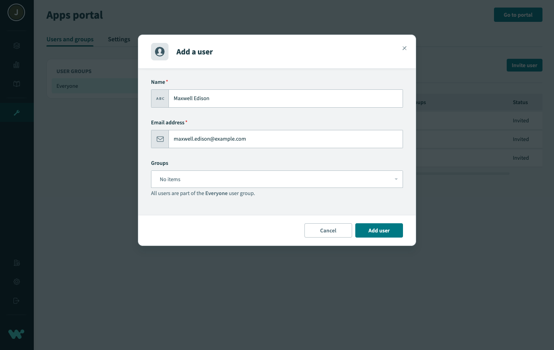Open the bar chart analytics icon

[x=17, y=65]
